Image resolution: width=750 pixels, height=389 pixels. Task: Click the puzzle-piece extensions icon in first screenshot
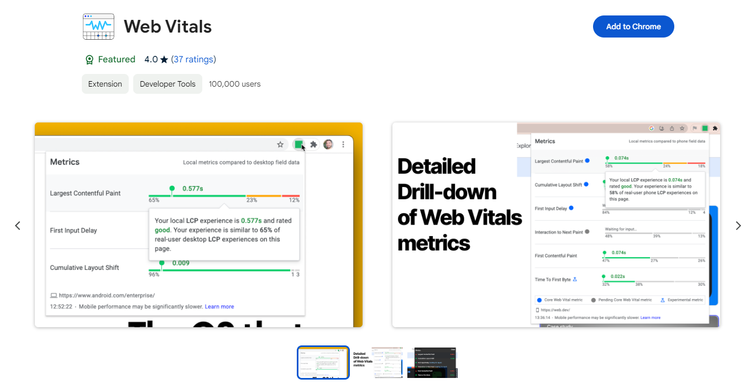[313, 145]
